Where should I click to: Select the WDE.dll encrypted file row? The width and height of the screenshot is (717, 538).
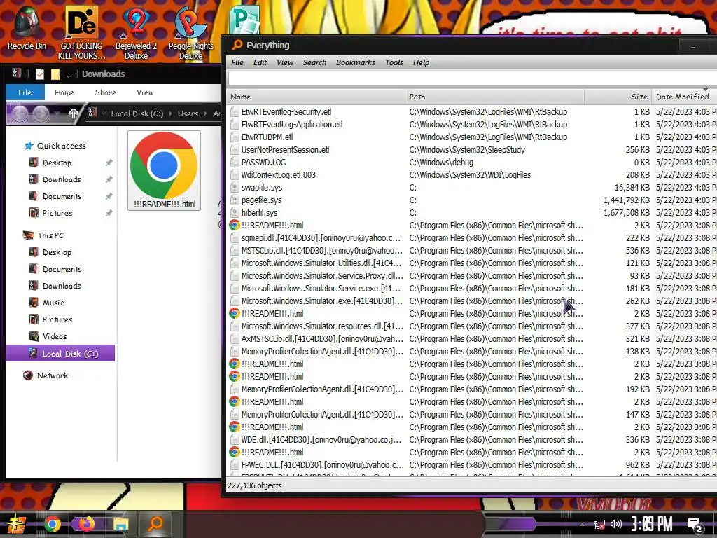473,440
